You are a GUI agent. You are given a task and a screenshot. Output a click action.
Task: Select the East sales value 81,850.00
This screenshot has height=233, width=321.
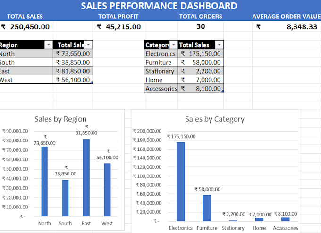pos(73,71)
